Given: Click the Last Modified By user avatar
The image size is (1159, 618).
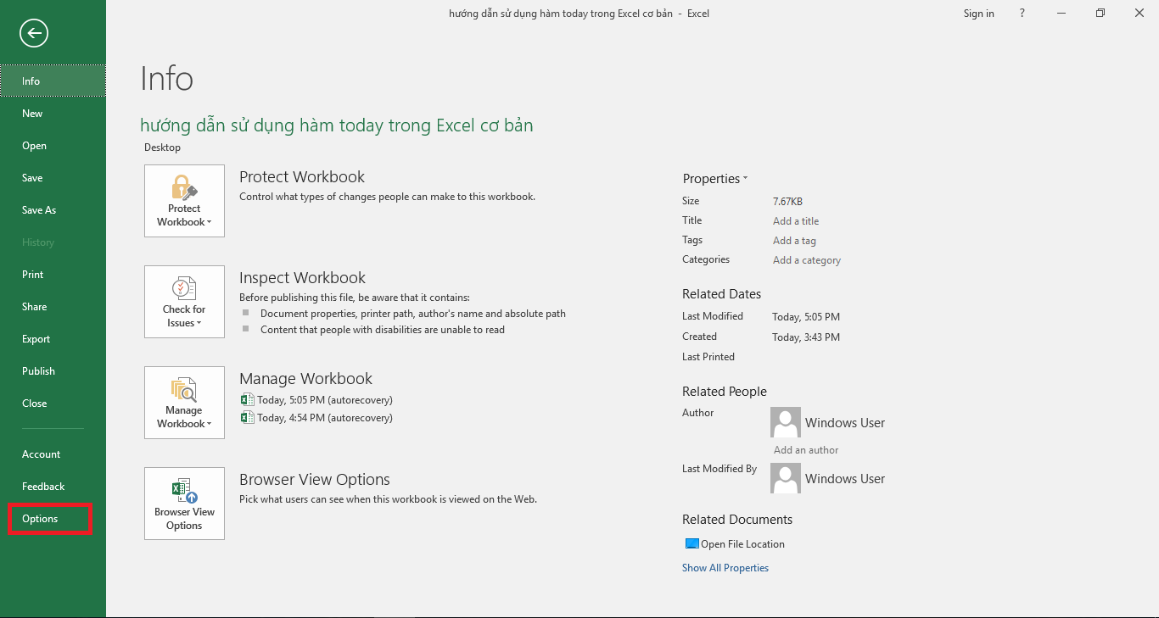Looking at the screenshot, I should point(786,478).
